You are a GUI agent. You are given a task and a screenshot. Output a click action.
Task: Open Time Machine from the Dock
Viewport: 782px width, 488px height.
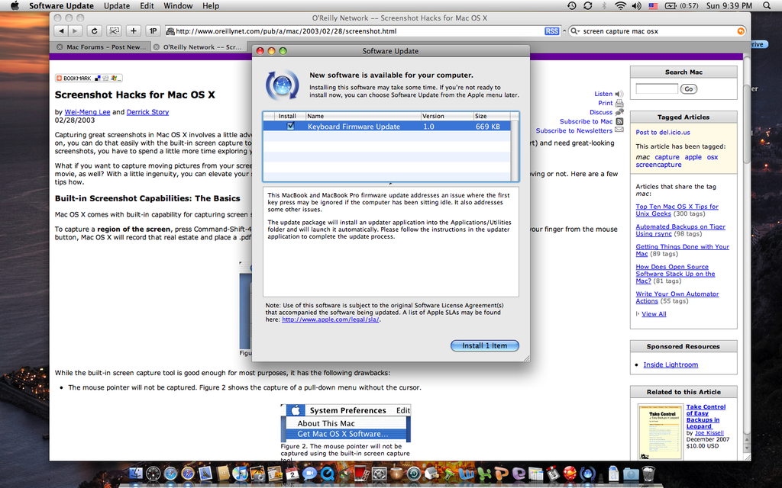coord(414,473)
